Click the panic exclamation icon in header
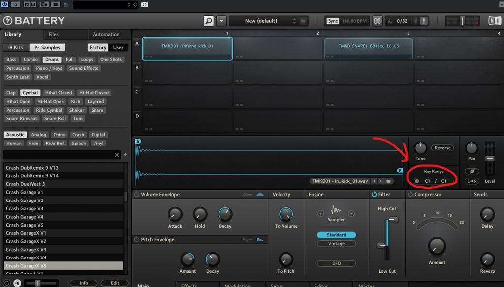This screenshot has height=287, width=504. tap(424, 21)
